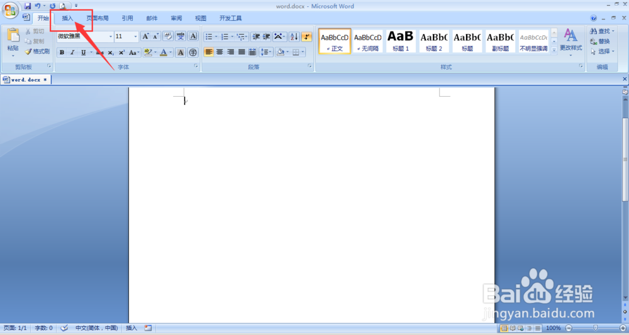
Task: Expand the numbering list dropdown arrow
Action: [x=232, y=36]
